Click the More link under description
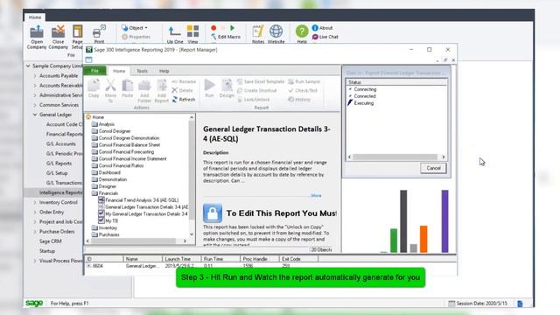The height and width of the screenshot is (315, 560). (x=316, y=196)
